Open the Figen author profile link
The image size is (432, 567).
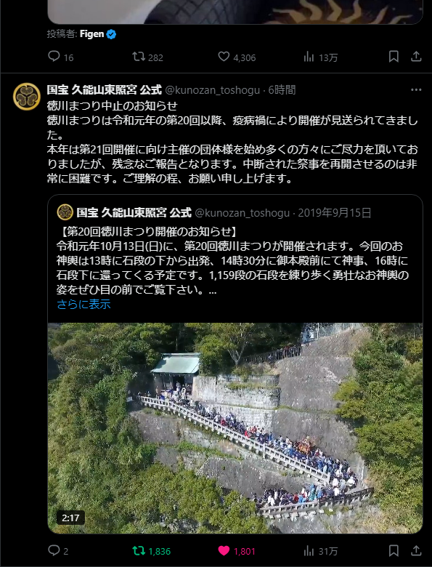pyautogui.click(x=91, y=34)
